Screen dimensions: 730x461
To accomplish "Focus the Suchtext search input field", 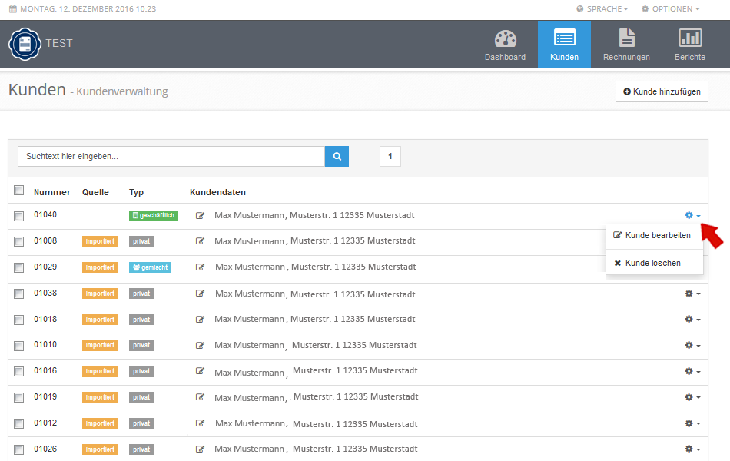I will pyautogui.click(x=171, y=157).
